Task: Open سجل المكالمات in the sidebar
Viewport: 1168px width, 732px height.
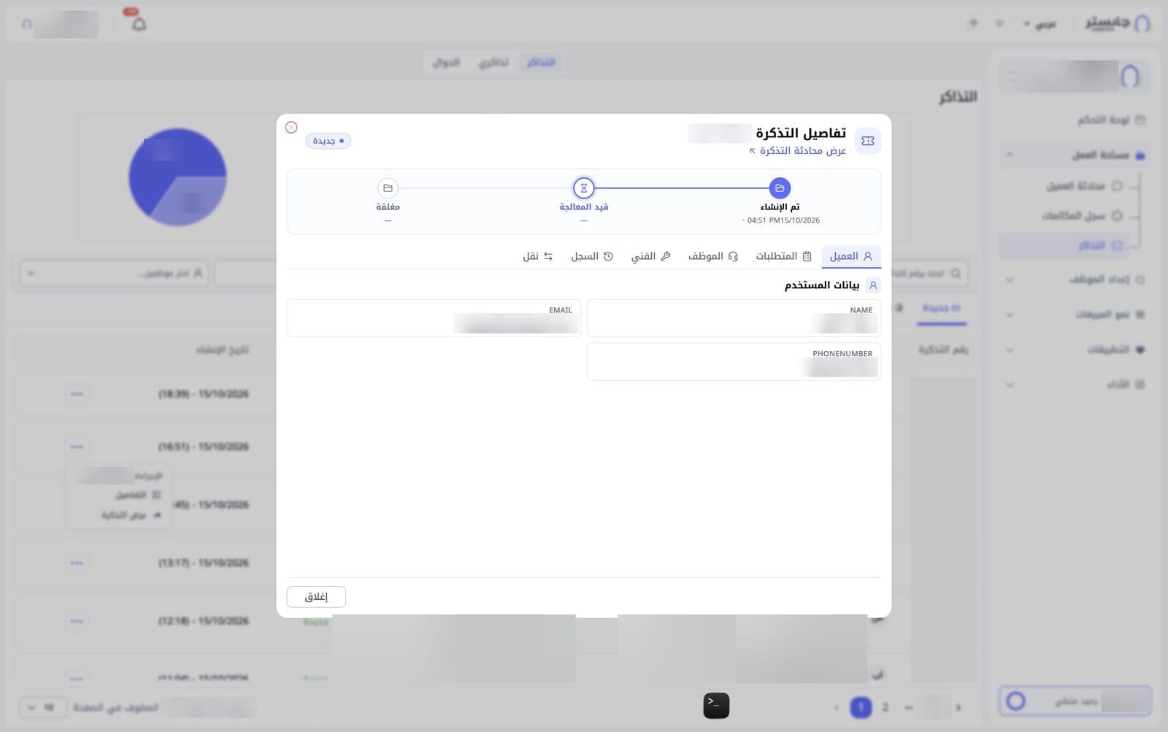Action: point(1082,216)
